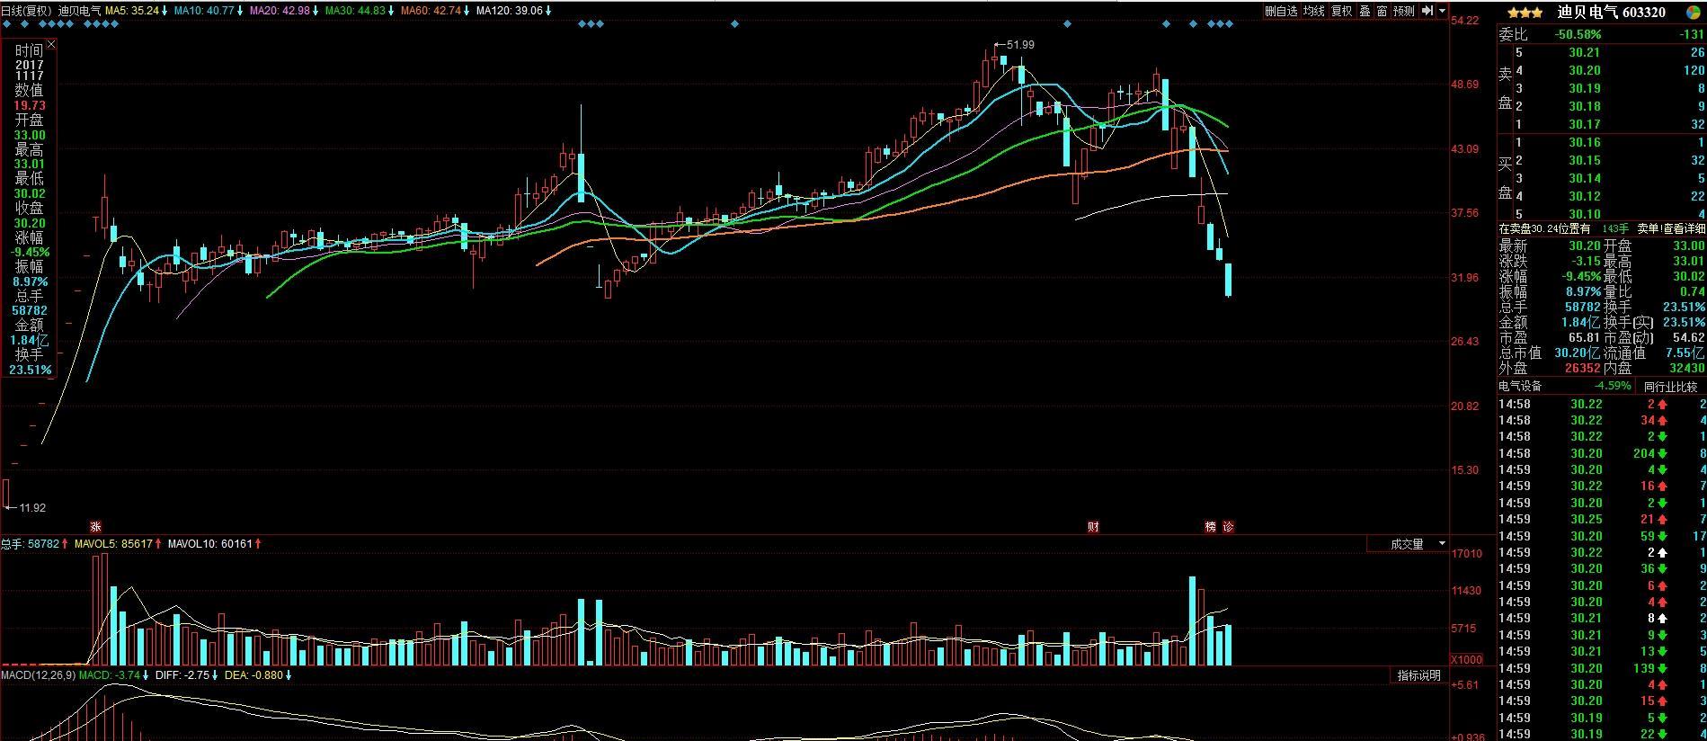Click the green down arrow beside 59 lots

click(1663, 536)
